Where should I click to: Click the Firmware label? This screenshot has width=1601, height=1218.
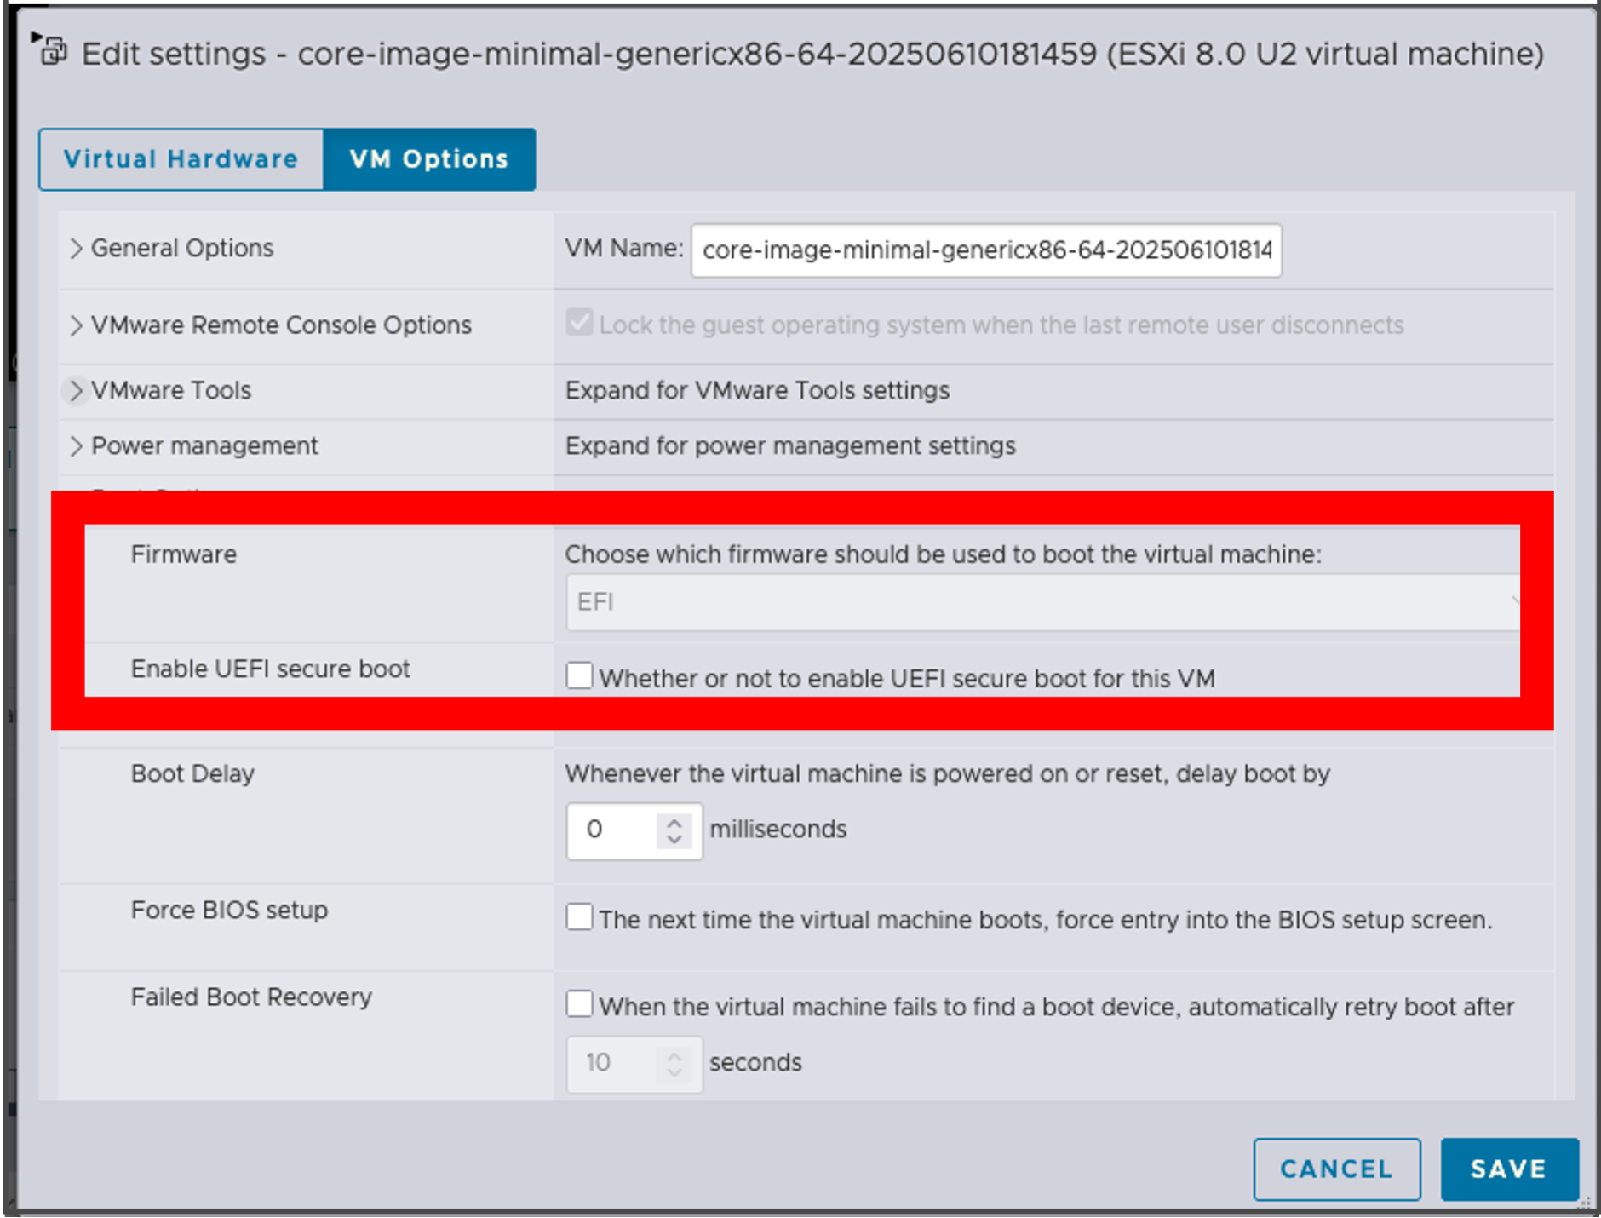(184, 554)
